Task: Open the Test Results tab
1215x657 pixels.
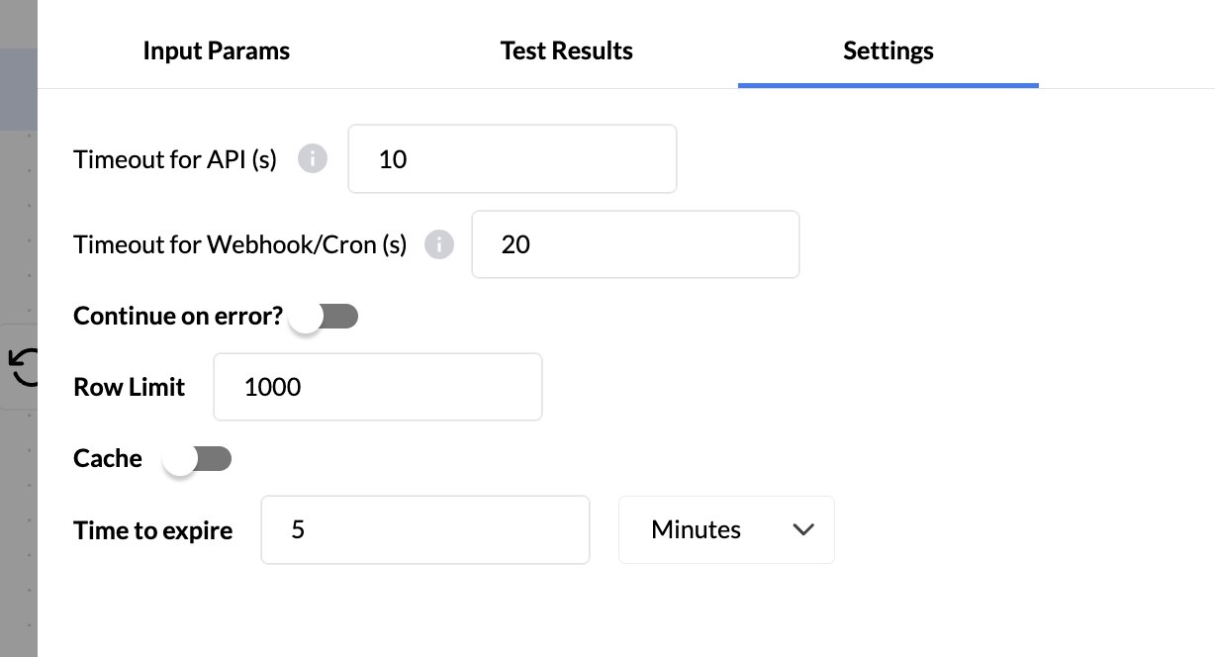Action: coord(566,51)
